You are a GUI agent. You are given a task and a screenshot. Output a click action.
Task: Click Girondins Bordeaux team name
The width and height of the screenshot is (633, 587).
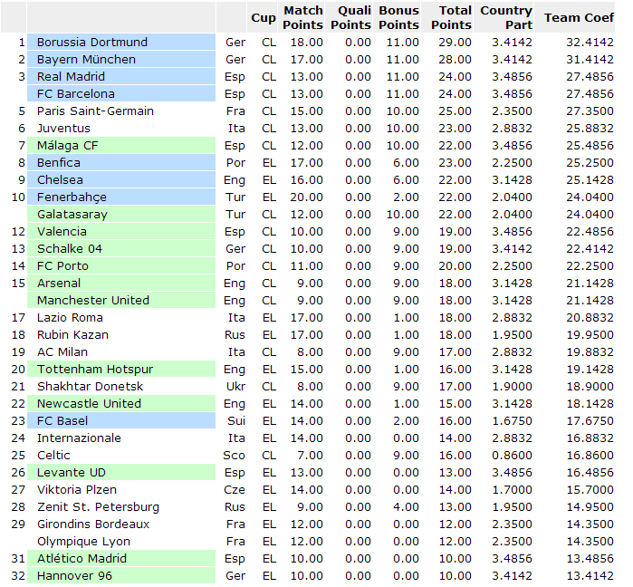click(93, 524)
